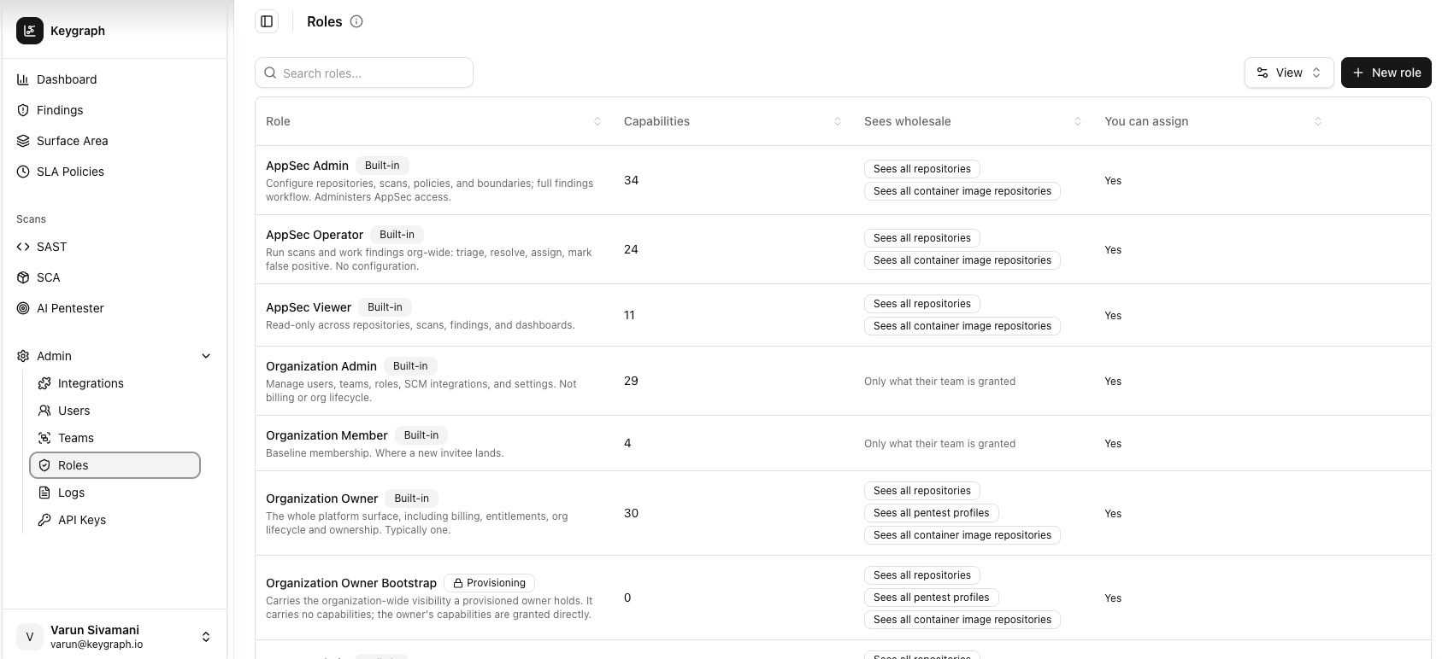
Task: Click the Logs document icon
Action: pyautogui.click(x=44, y=493)
